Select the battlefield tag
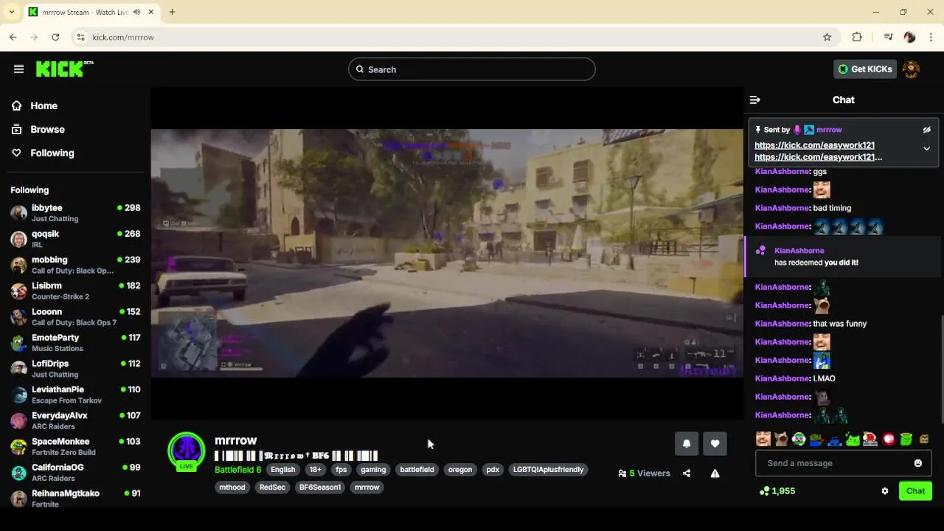Image resolution: width=944 pixels, height=531 pixels. tap(417, 470)
